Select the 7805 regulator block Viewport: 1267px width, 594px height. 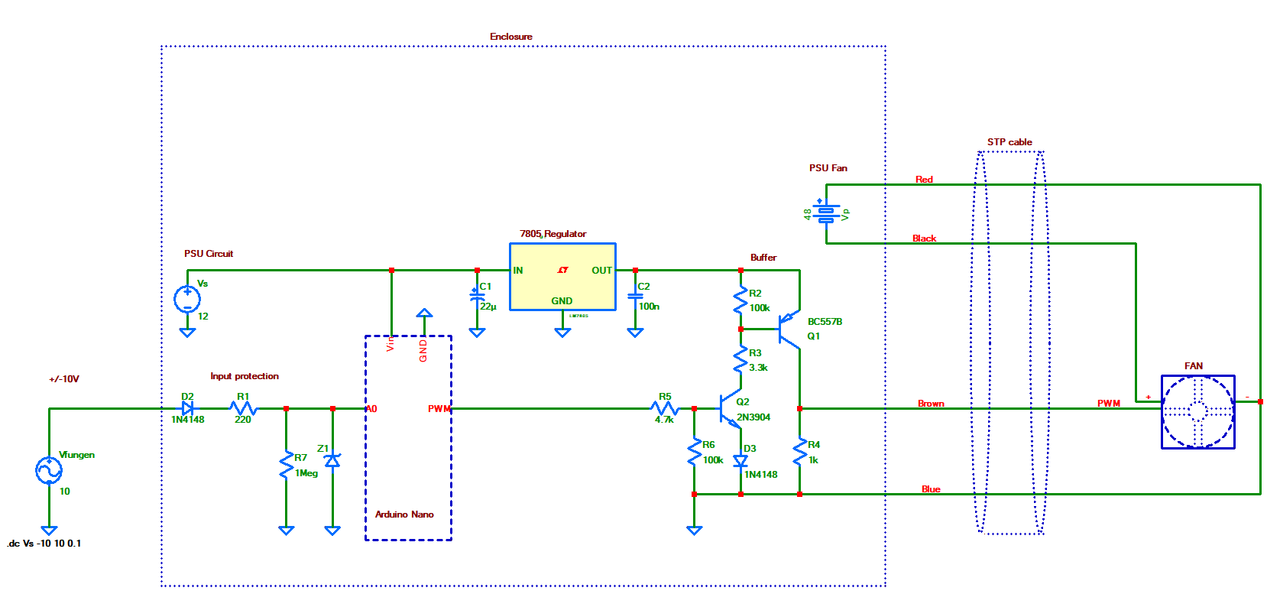[562, 277]
